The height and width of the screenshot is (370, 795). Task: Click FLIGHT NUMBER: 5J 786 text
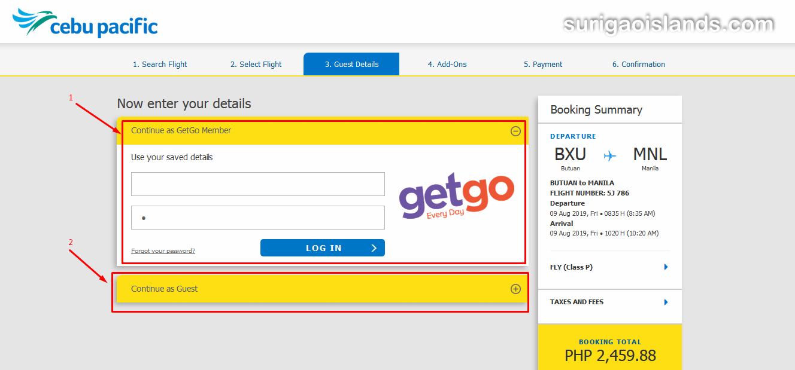coord(590,193)
